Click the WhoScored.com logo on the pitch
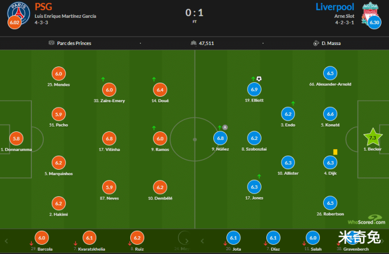Screen dimensions: 389x254 pyautogui.click(x=366, y=222)
